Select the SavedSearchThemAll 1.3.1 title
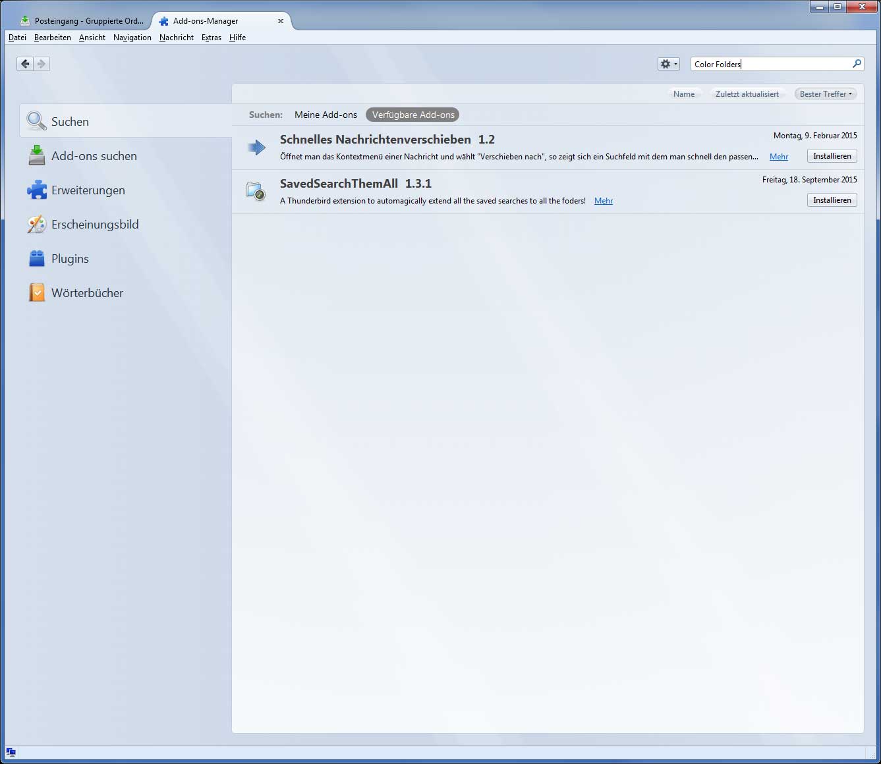Viewport: 881px width, 764px height. point(356,184)
